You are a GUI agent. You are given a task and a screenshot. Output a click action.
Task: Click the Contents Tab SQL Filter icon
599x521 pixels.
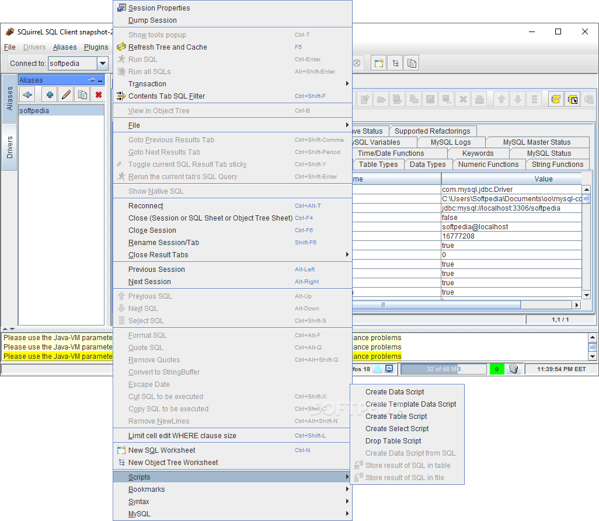[121, 96]
